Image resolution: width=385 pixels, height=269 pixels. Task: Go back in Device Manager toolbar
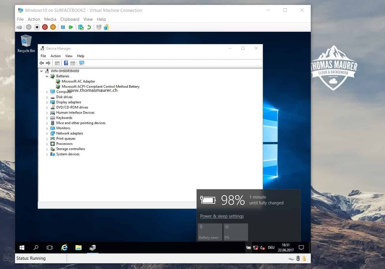[x=42, y=63]
